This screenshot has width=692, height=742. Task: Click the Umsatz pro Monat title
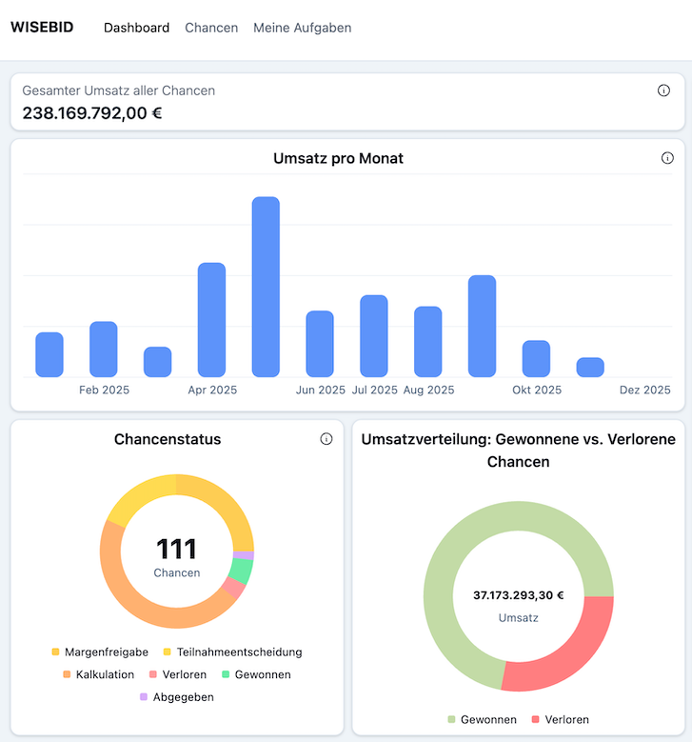pyautogui.click(x=338, y=158)
